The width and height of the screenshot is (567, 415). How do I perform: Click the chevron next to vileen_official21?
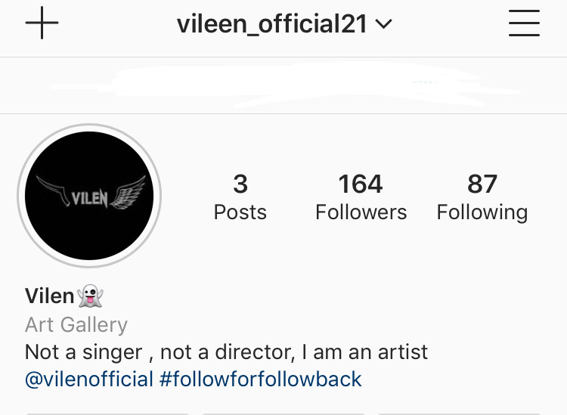[383, 24]
